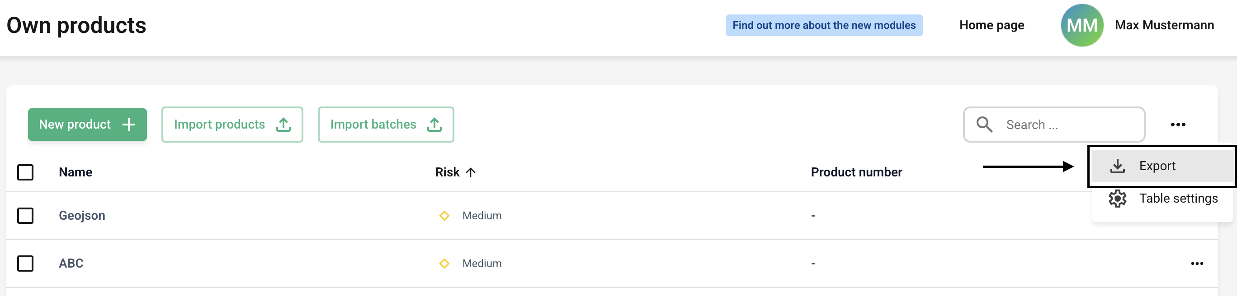Click the MM user avatar
Viewport: 1237px width, 296px height.
1081,25
